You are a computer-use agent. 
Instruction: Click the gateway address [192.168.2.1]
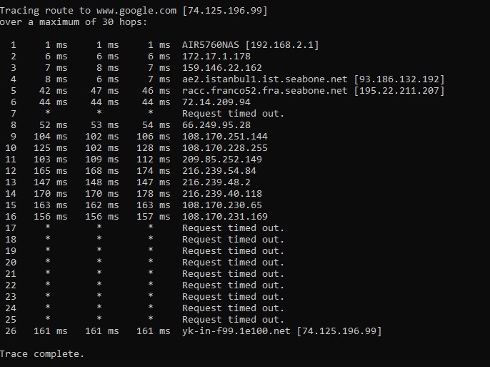282,45
